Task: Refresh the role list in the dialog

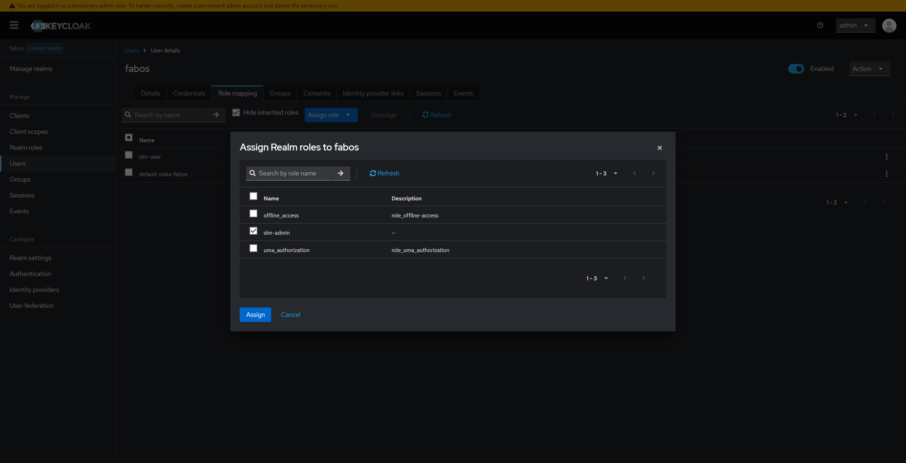Action: [x=384, y=173]
